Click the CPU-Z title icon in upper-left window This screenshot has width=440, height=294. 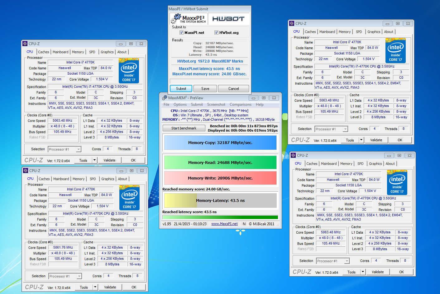coord(25,44)
